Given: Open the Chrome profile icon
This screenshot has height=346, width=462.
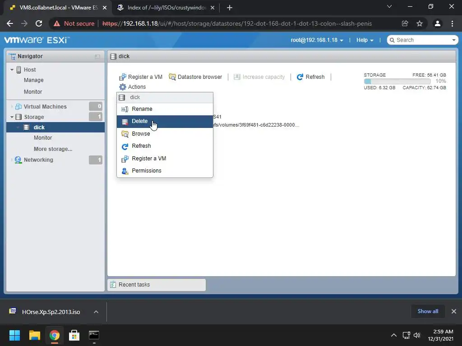Looking at the screenshot, I should tap(438, 23).
